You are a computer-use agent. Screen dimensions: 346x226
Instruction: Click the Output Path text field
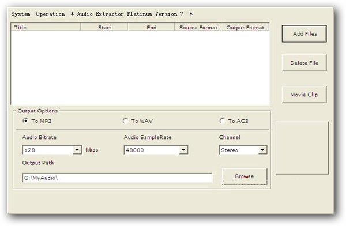click(117, 178)
